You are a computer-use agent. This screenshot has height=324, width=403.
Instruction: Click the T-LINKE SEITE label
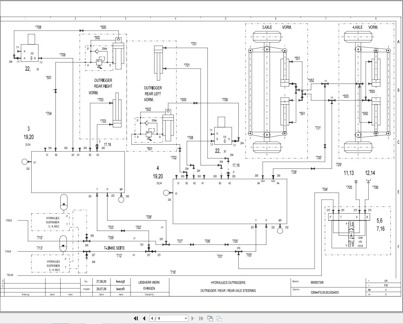click(114, 248)
